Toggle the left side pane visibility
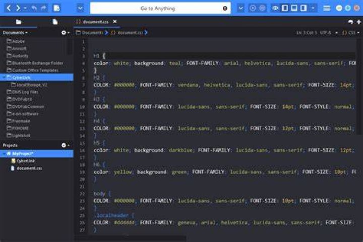Viewport: 363px width, 242px height. tap(285, 9)
